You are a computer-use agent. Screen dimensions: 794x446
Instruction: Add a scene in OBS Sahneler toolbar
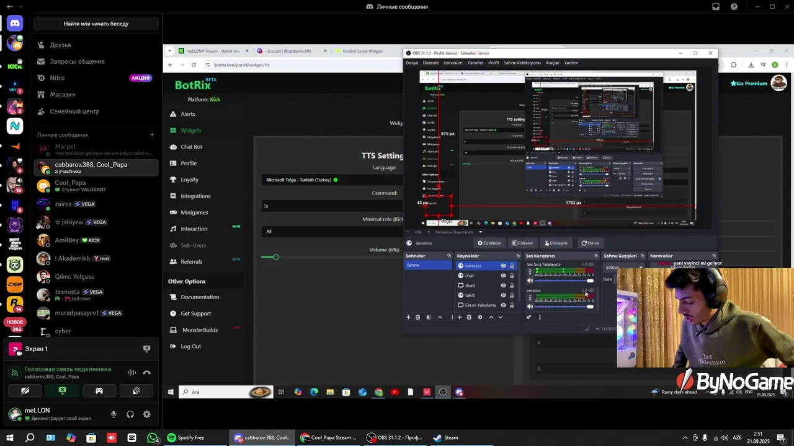408,317
